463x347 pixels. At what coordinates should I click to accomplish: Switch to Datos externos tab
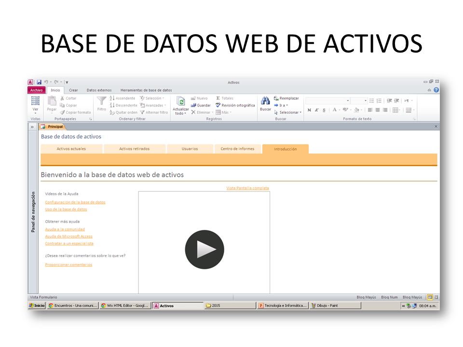click(99, 90)
